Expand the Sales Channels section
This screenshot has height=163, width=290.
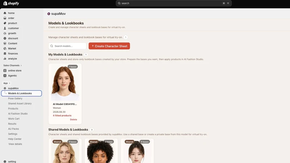coord(12,66)
